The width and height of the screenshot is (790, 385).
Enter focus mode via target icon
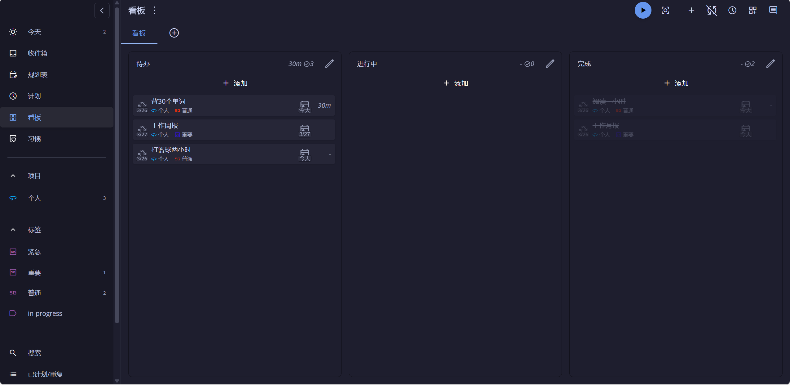pos(665,10)
